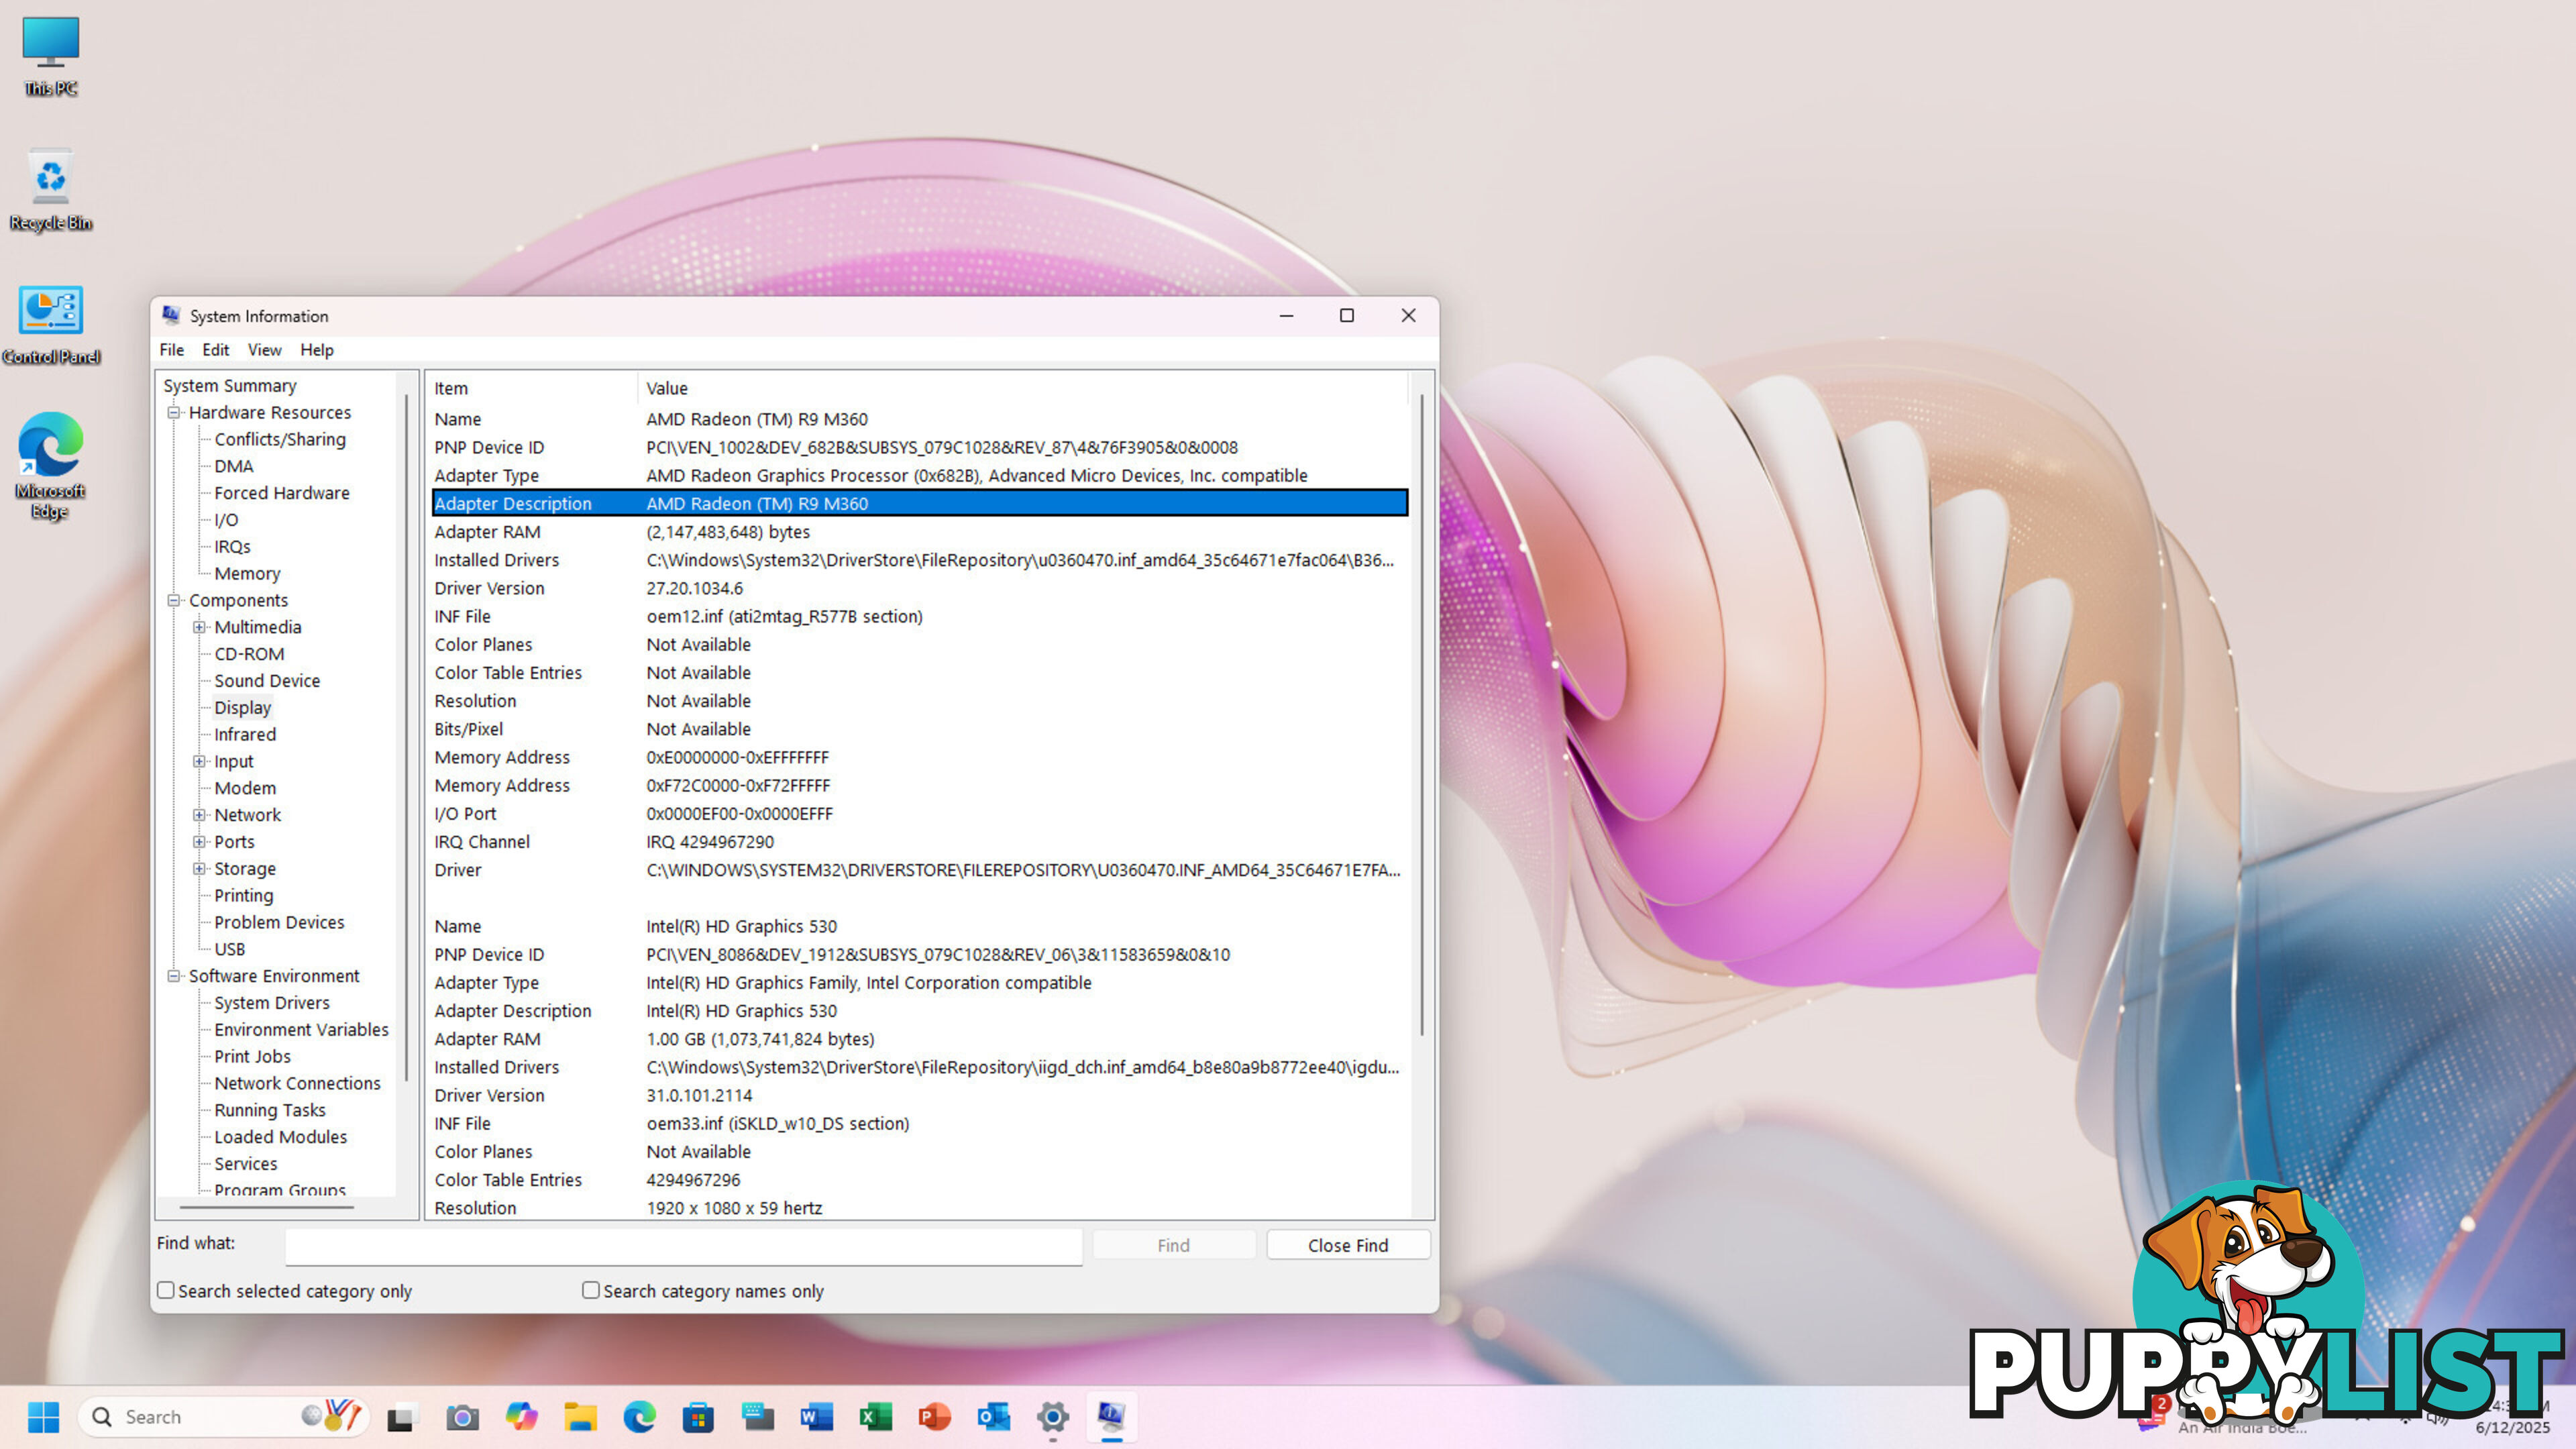Select the Resolution 1920 x 1080 row
The width and height of the screenshot is (2576, 1449).
pos(920,1208)
